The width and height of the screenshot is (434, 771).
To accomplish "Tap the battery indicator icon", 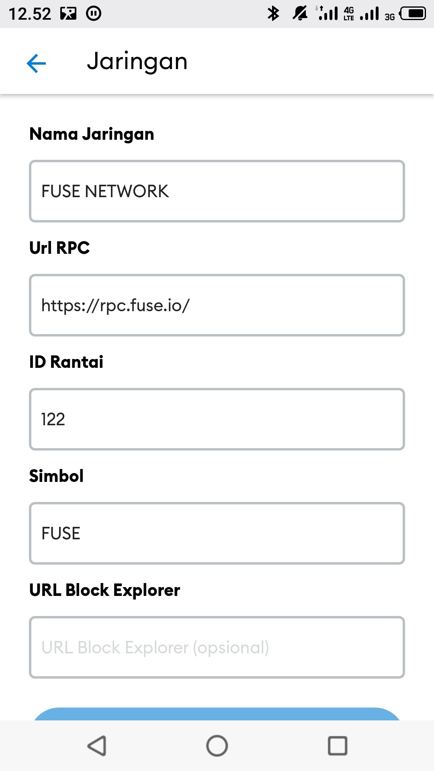I will tap(413, 13).
